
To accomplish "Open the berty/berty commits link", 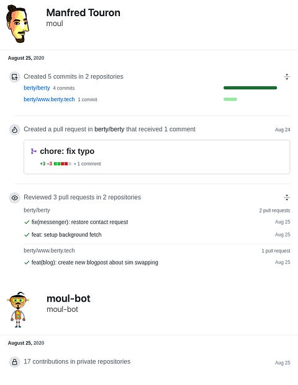I will [x=37, y=88].
